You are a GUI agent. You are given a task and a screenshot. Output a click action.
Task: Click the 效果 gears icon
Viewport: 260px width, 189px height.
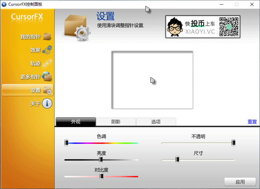point(47,50)
